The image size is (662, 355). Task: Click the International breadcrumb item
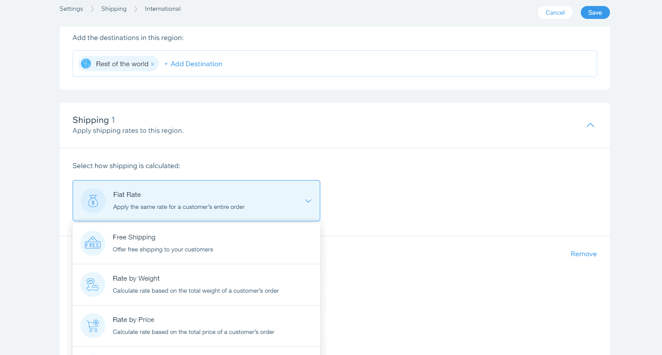pyautogui.click(x=162, y=9)
